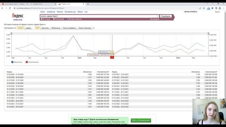Reload the Wordstat page
This screenshot has height=127, width=226.
(x=10, y=8)
